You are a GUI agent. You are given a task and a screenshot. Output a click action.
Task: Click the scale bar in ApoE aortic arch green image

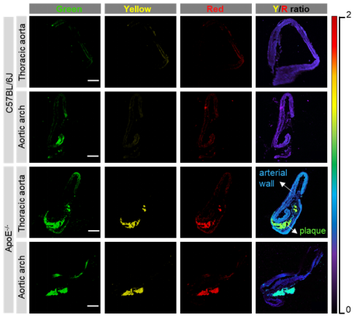(93, 306)
